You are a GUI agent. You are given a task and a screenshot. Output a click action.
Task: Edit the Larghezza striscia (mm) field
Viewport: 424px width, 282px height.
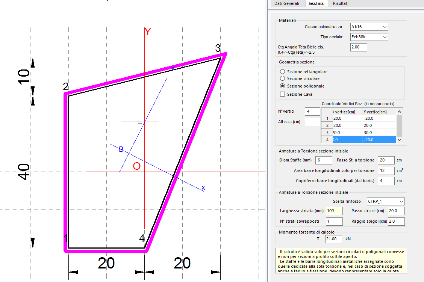334,211
